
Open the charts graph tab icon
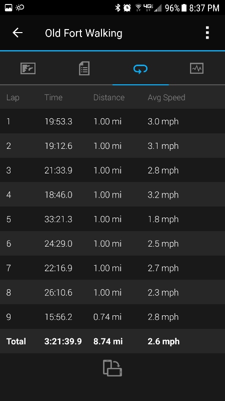196,69
